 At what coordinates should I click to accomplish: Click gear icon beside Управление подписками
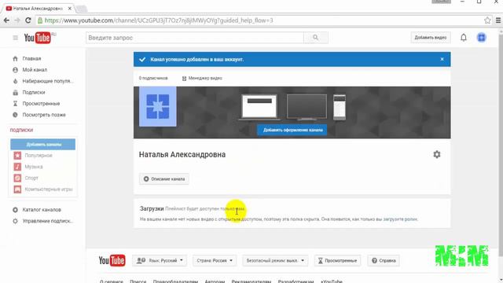pos(15,221)
